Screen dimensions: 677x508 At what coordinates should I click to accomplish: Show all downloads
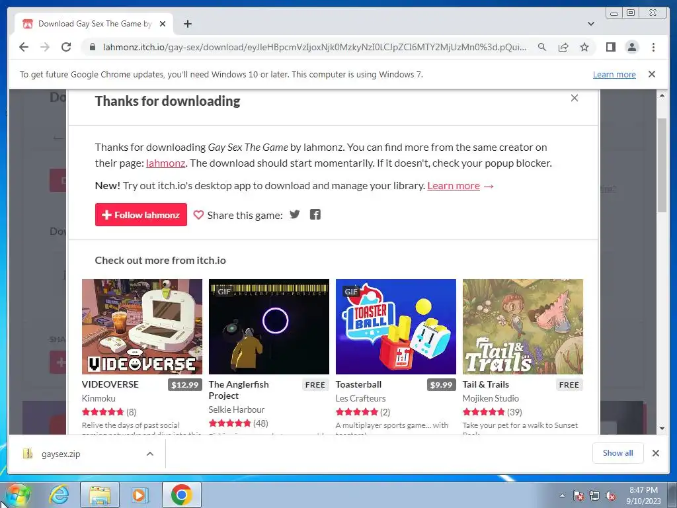pos(618,453)
